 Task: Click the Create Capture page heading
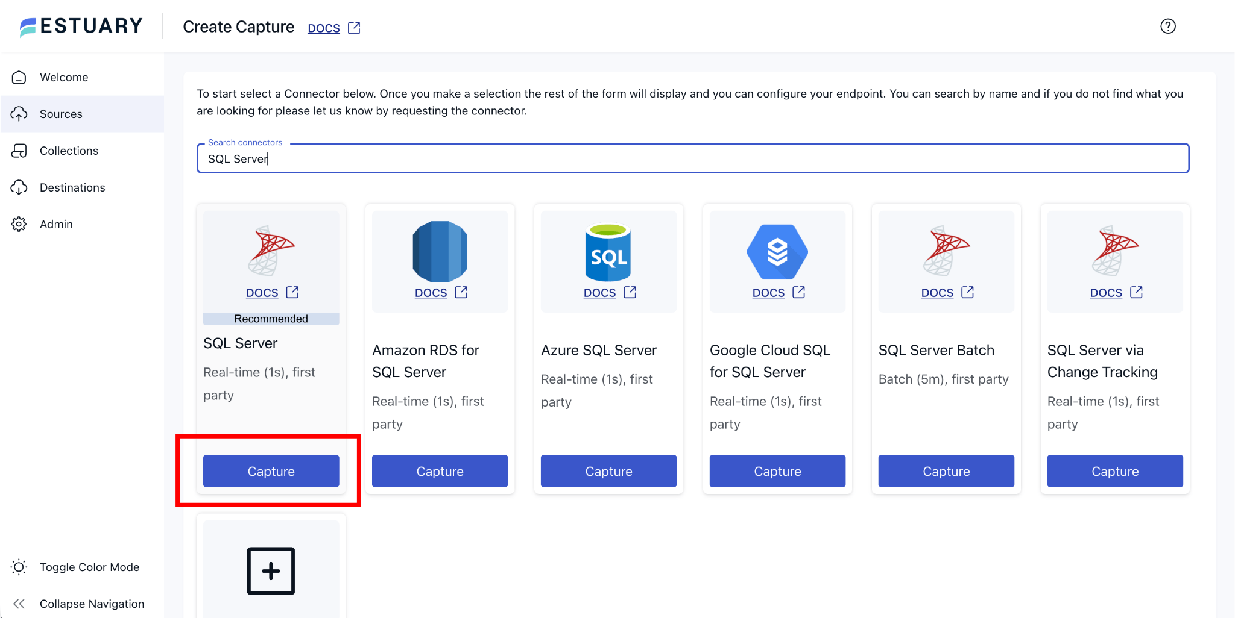[239, 27]
